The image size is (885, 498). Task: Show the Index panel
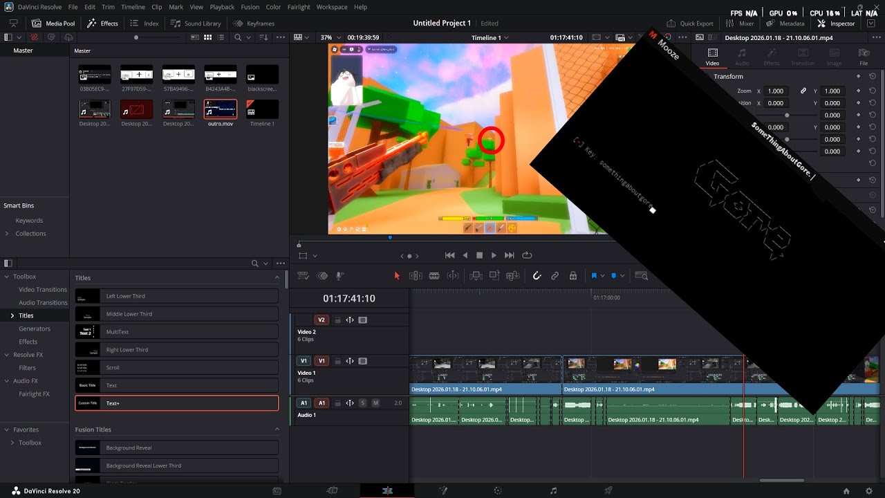click(x=145, y=24)
